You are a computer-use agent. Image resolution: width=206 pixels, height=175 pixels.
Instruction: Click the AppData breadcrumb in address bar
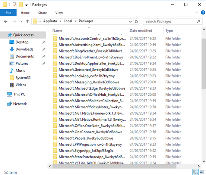[50, 21]
